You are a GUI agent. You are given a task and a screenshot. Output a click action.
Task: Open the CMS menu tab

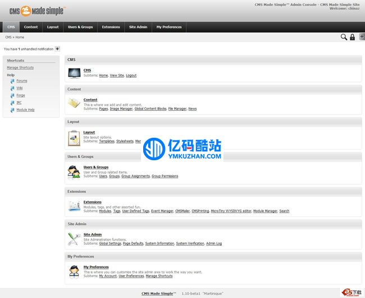(11, 27)
